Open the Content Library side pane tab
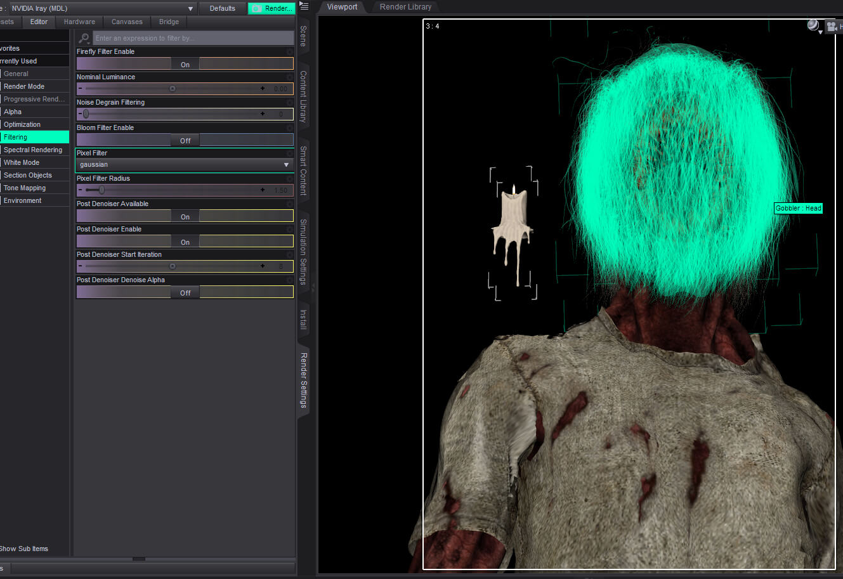This screenshot has height=579, width=843. (x=303, y=97)
